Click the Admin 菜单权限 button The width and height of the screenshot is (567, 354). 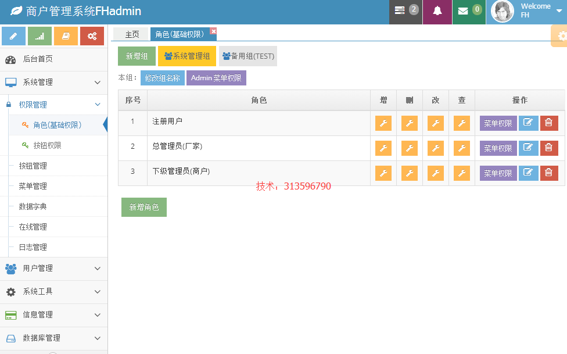(216, 78)
